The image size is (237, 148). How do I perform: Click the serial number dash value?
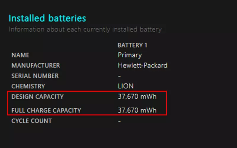coord(119,76)
